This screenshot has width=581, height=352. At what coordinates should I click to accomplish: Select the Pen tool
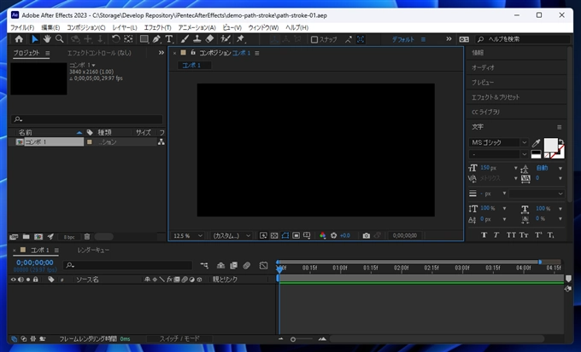point(156,39)
